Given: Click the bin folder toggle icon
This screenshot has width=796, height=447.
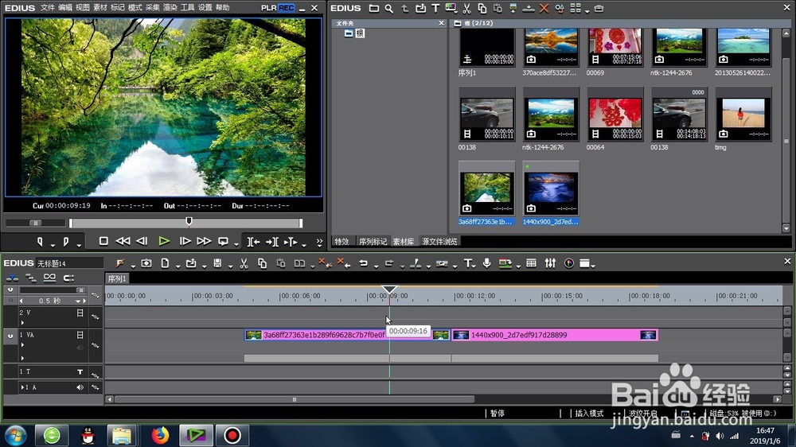Looking at the screenshot, I should pyautogui.click(x=373, y=8).
